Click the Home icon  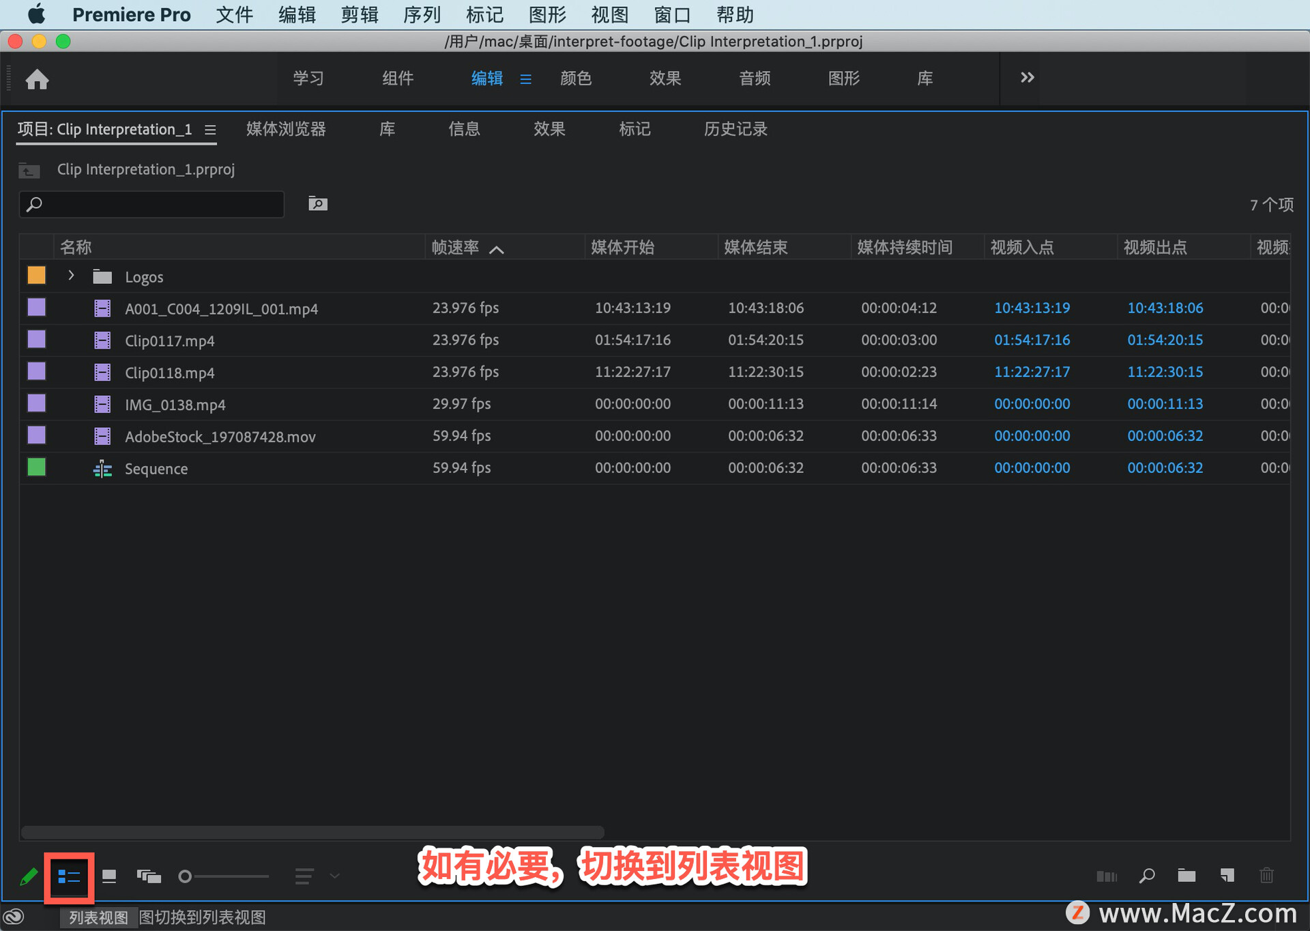pyautogui.click(x=38, y=80)
